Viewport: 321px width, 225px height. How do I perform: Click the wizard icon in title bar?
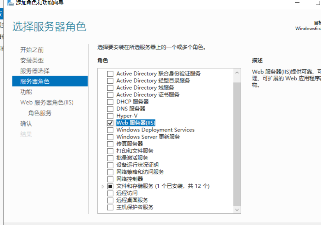coord(11,3)
